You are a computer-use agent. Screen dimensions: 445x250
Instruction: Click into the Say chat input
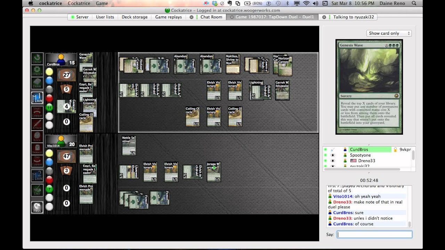point(374,234)
